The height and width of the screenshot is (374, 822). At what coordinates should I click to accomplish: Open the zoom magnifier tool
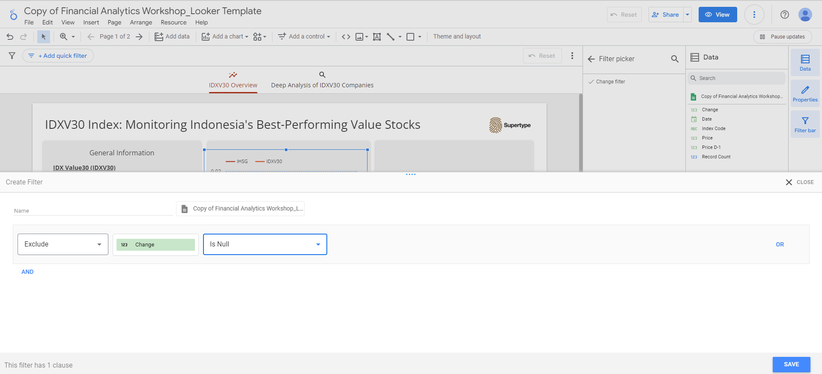point(63,37)
